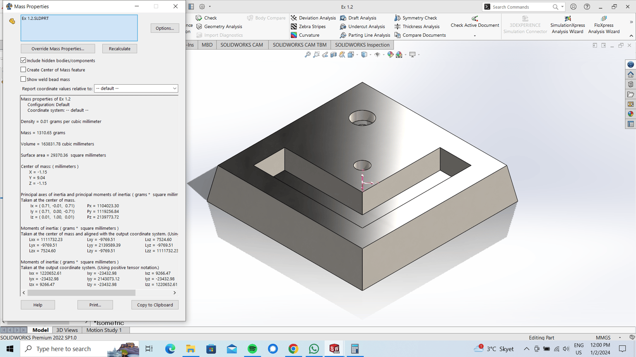Screen dimensions: 636x357
Task: Open the Motion Study 1 tab
Action: coord(104,330)
